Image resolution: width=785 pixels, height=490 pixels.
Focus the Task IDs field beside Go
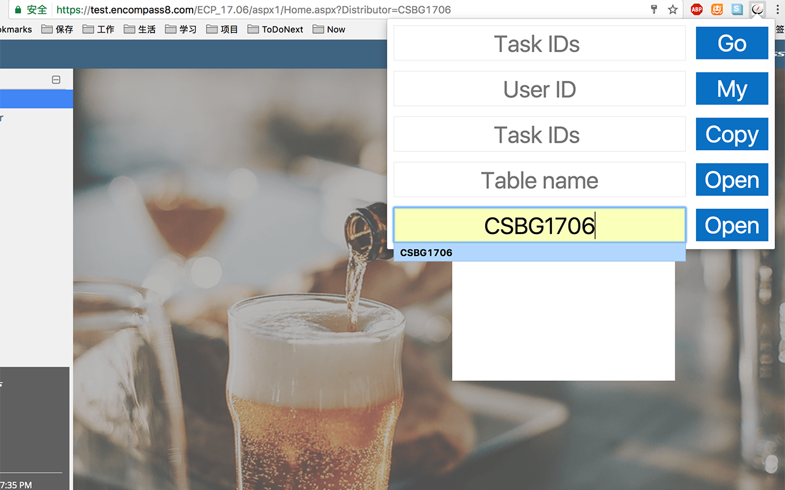[x=540, y=43]
